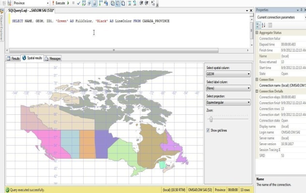The width and height of the screenshot is (306, 193).
Task: Switch to the Messages tab
Action: pyautogui.click(x=52, y=58)
